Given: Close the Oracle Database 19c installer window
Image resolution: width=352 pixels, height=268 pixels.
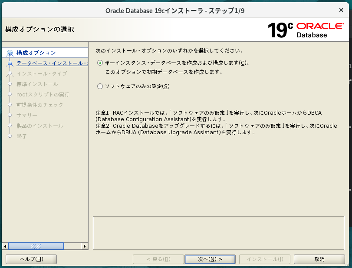Looking at the screenshot, I should click(x=341, y=10).
